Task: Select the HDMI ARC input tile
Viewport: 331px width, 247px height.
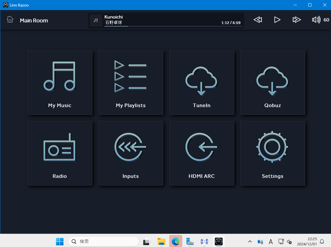Action: [202, 153]
